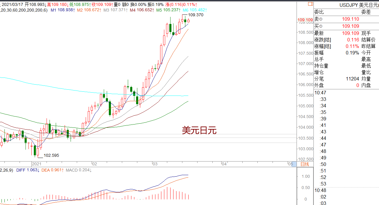Click the 昨结算 label
379x205 pixels.
tap(368, 46)
